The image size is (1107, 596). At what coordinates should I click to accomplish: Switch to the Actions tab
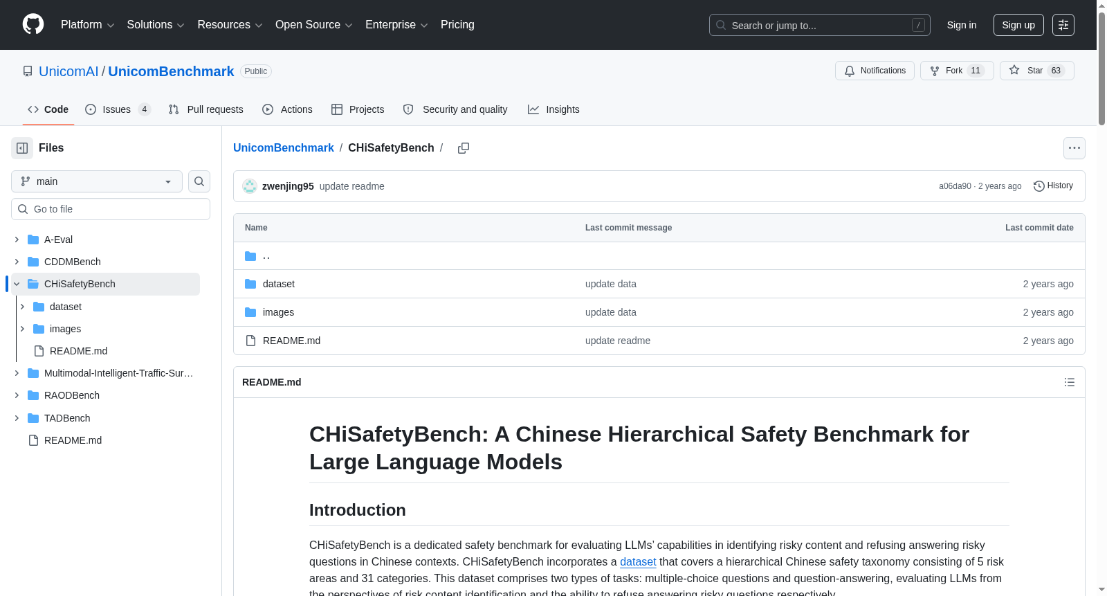click(287, 109)
